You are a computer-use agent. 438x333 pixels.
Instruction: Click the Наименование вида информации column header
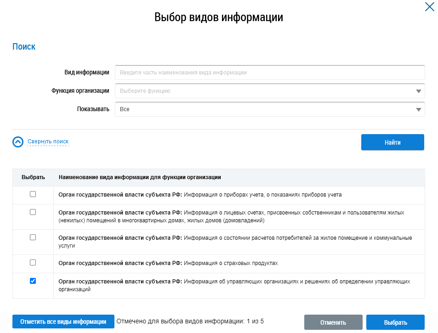(x=140, y=177)
